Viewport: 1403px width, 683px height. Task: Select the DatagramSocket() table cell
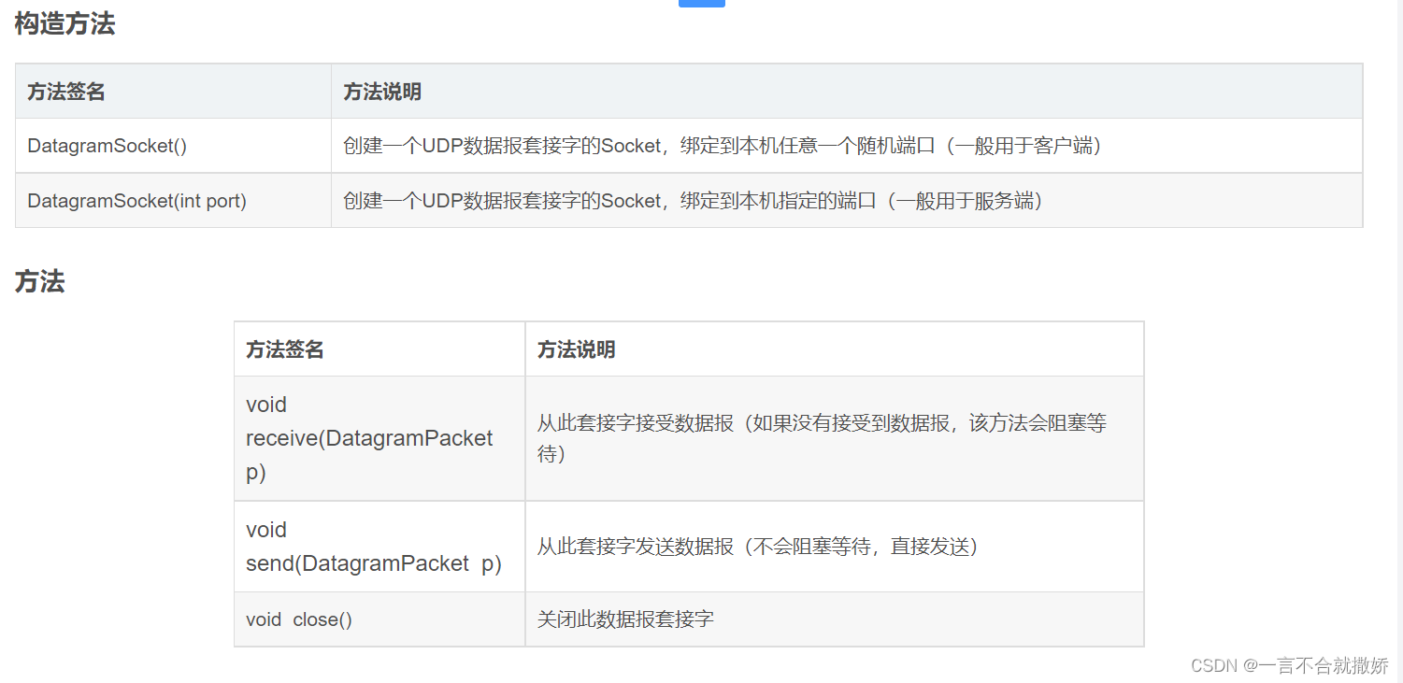point(174,146)
